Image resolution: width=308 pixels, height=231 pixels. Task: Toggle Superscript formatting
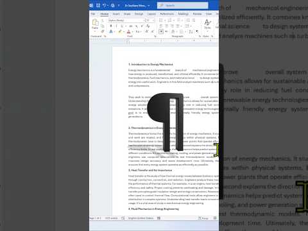[142, 26]
